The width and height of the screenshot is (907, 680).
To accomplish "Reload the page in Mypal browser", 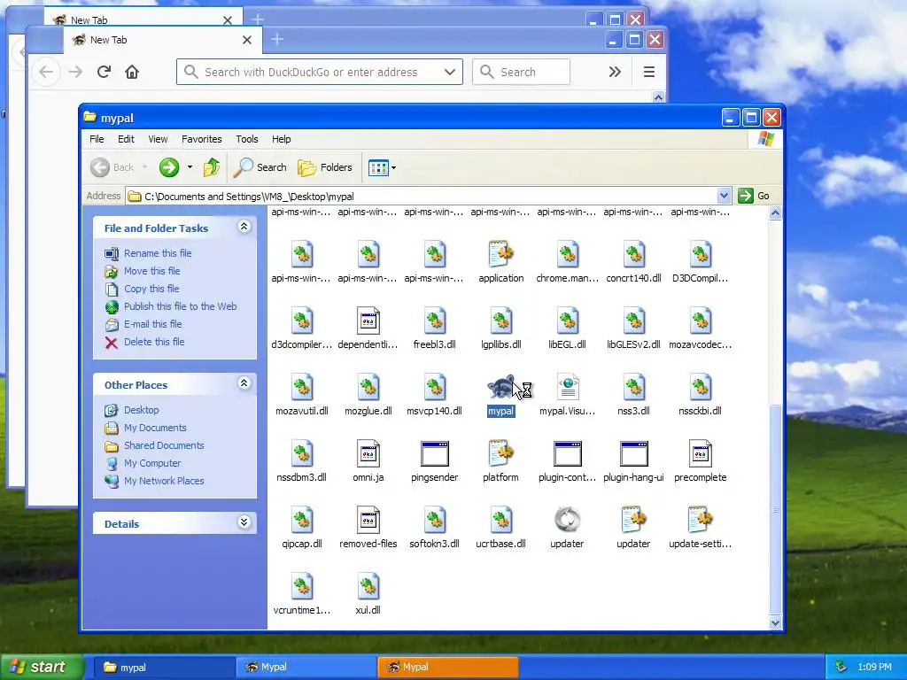I will pos(105,73).
